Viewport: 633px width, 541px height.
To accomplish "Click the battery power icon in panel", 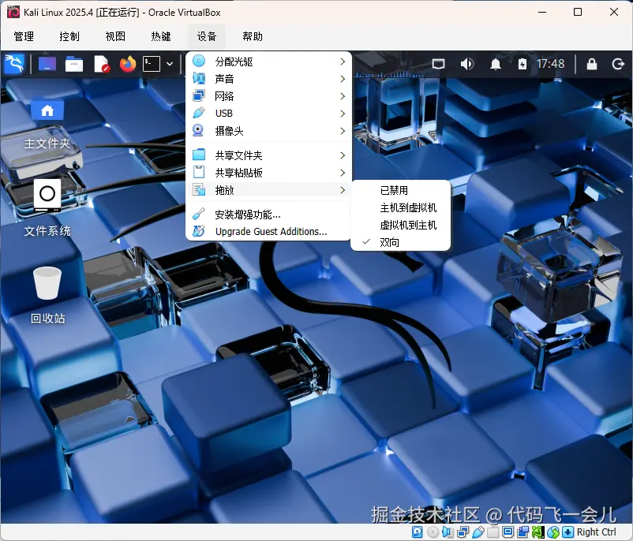I will (523, 64).
